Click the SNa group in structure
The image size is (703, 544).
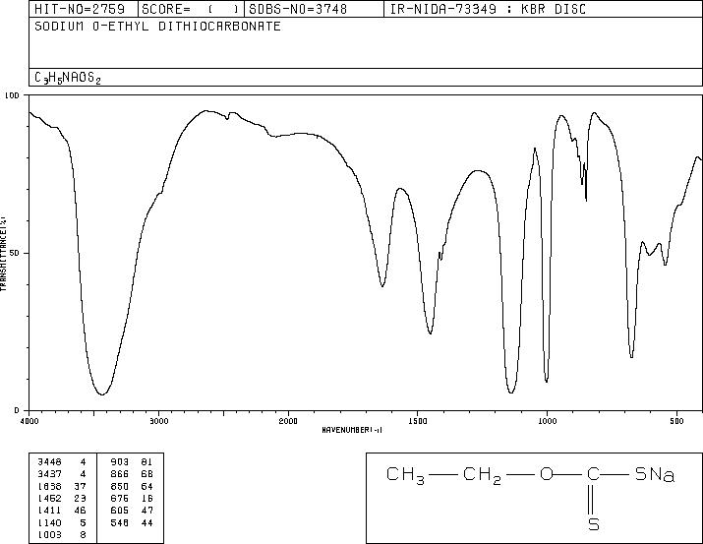655,474
